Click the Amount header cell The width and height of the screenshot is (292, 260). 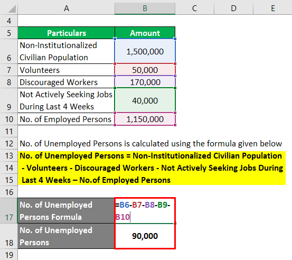(145, 33)
